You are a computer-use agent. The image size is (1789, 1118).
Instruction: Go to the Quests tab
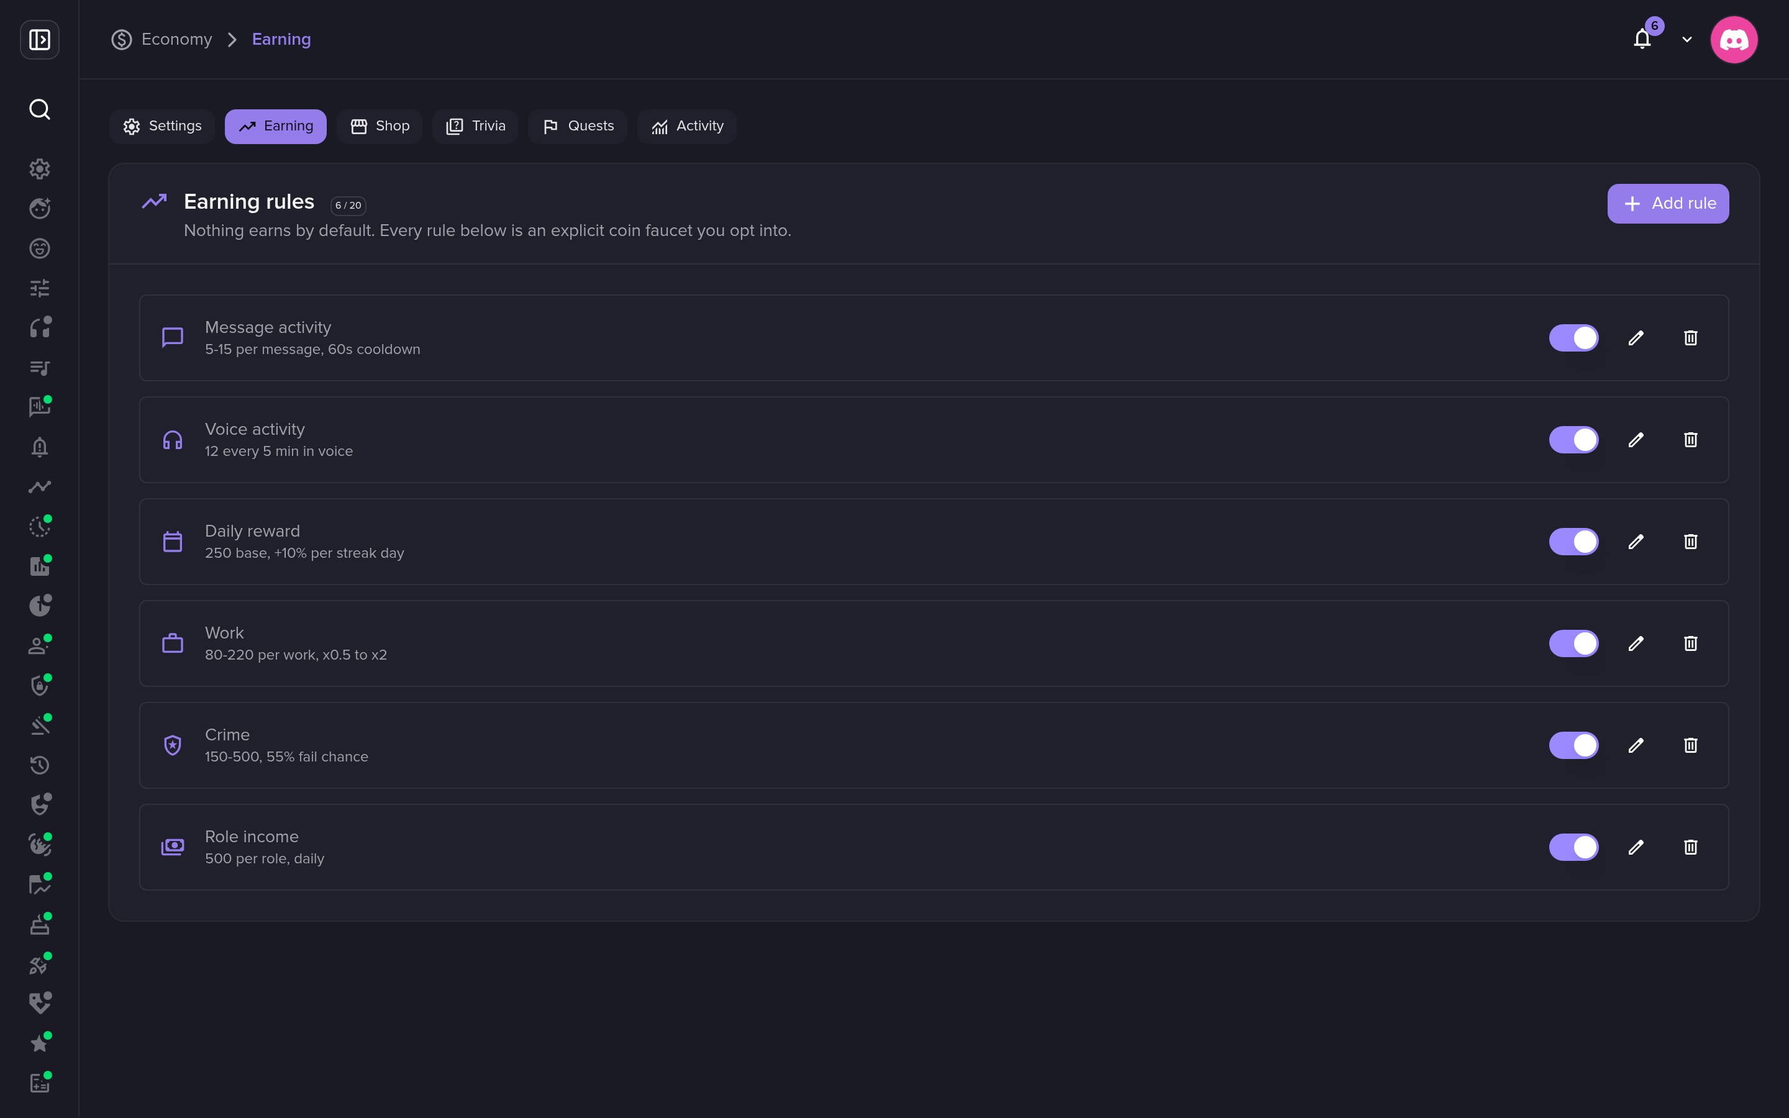tap(577, 127)
